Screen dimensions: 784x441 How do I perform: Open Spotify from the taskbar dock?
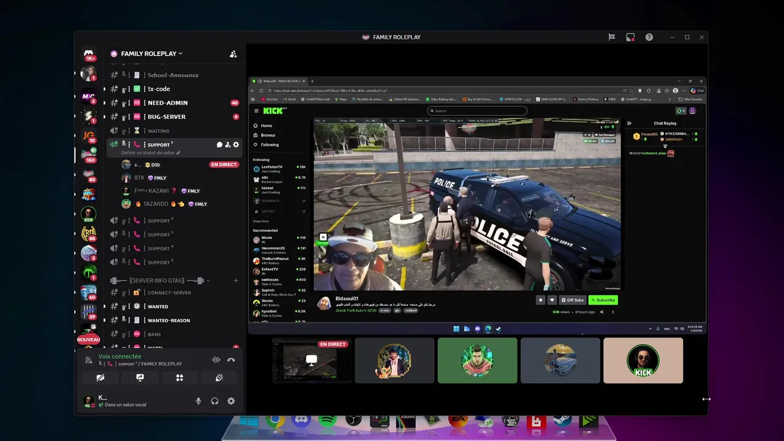327,421
